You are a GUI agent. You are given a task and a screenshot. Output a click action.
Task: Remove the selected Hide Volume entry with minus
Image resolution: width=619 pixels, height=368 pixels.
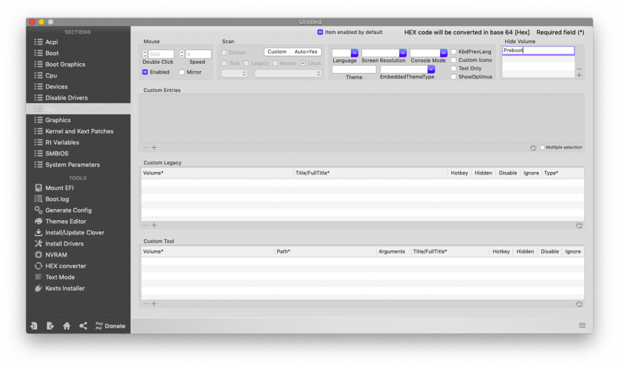[579, 69]
